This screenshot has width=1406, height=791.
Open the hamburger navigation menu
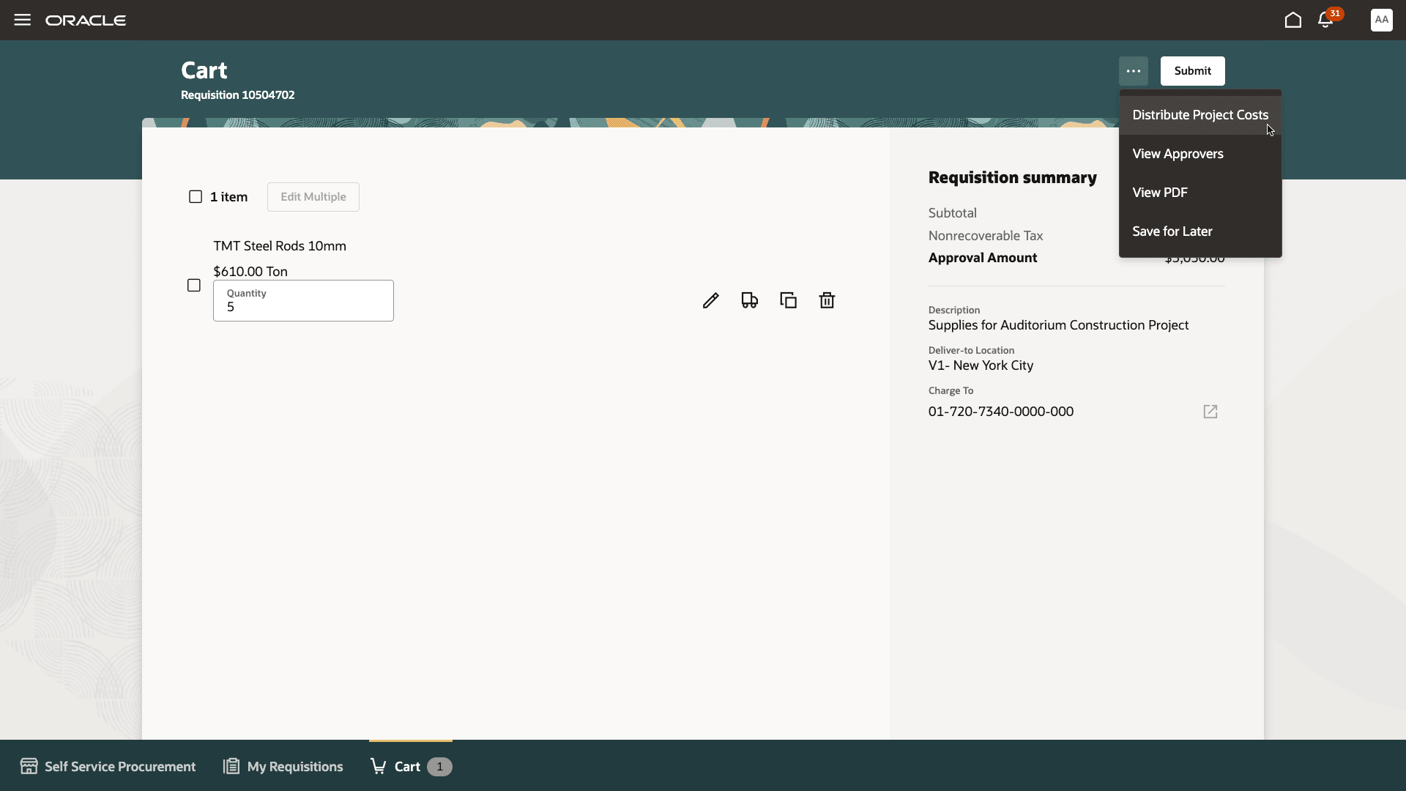point(22,20)
